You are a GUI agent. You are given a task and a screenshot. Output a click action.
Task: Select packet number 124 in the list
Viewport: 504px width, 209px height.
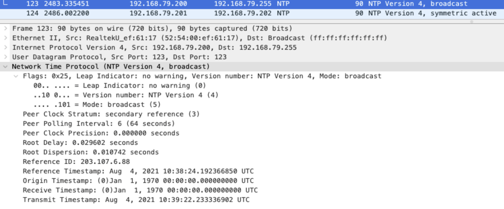click(x=169, y=13)
